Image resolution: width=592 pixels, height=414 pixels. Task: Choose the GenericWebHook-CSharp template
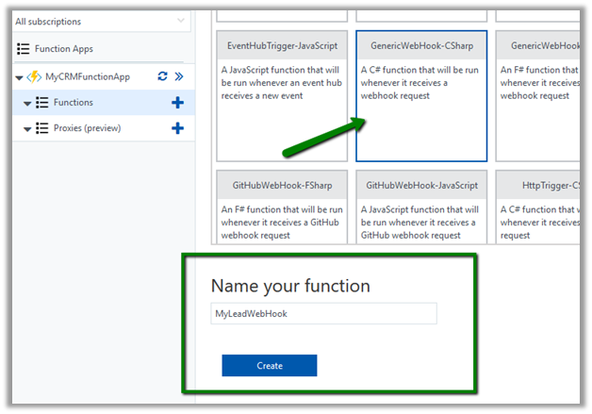[421, 96]
